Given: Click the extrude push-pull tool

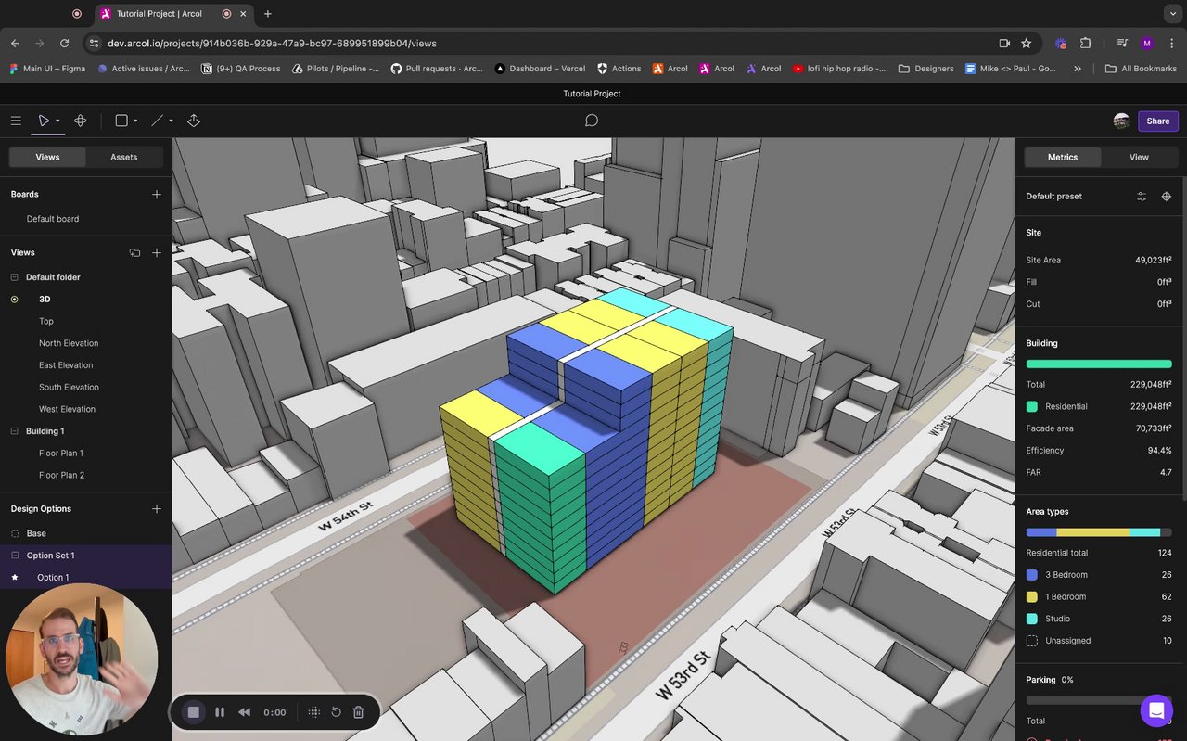Looking at the screenshot, I should [x=194, y=121].
